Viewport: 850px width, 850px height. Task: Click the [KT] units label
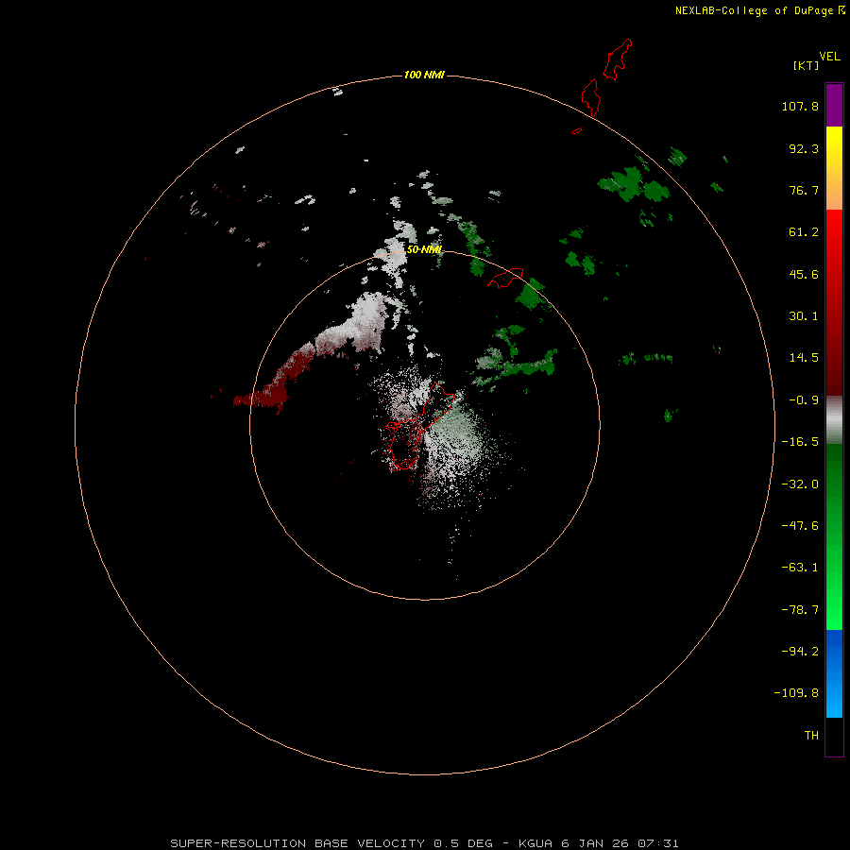[x=807, y=65]
